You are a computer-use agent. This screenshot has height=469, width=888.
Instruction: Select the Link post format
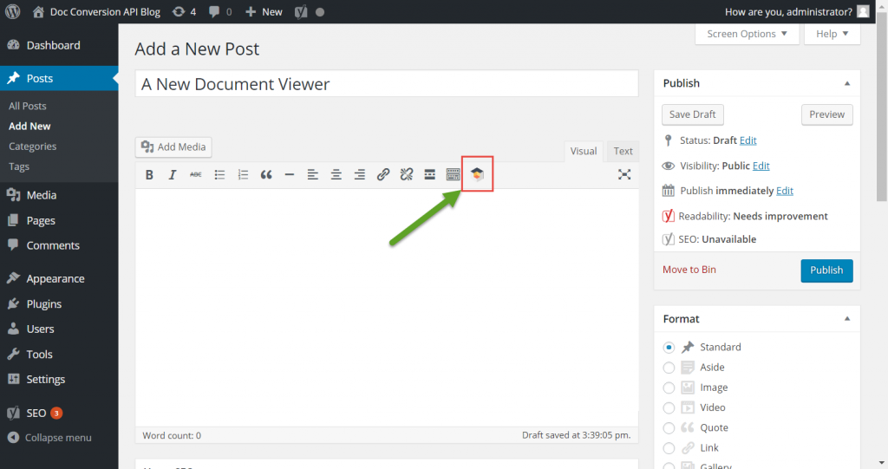point(669,448)
